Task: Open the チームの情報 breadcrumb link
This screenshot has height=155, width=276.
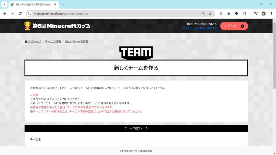Action: (53, 41)
